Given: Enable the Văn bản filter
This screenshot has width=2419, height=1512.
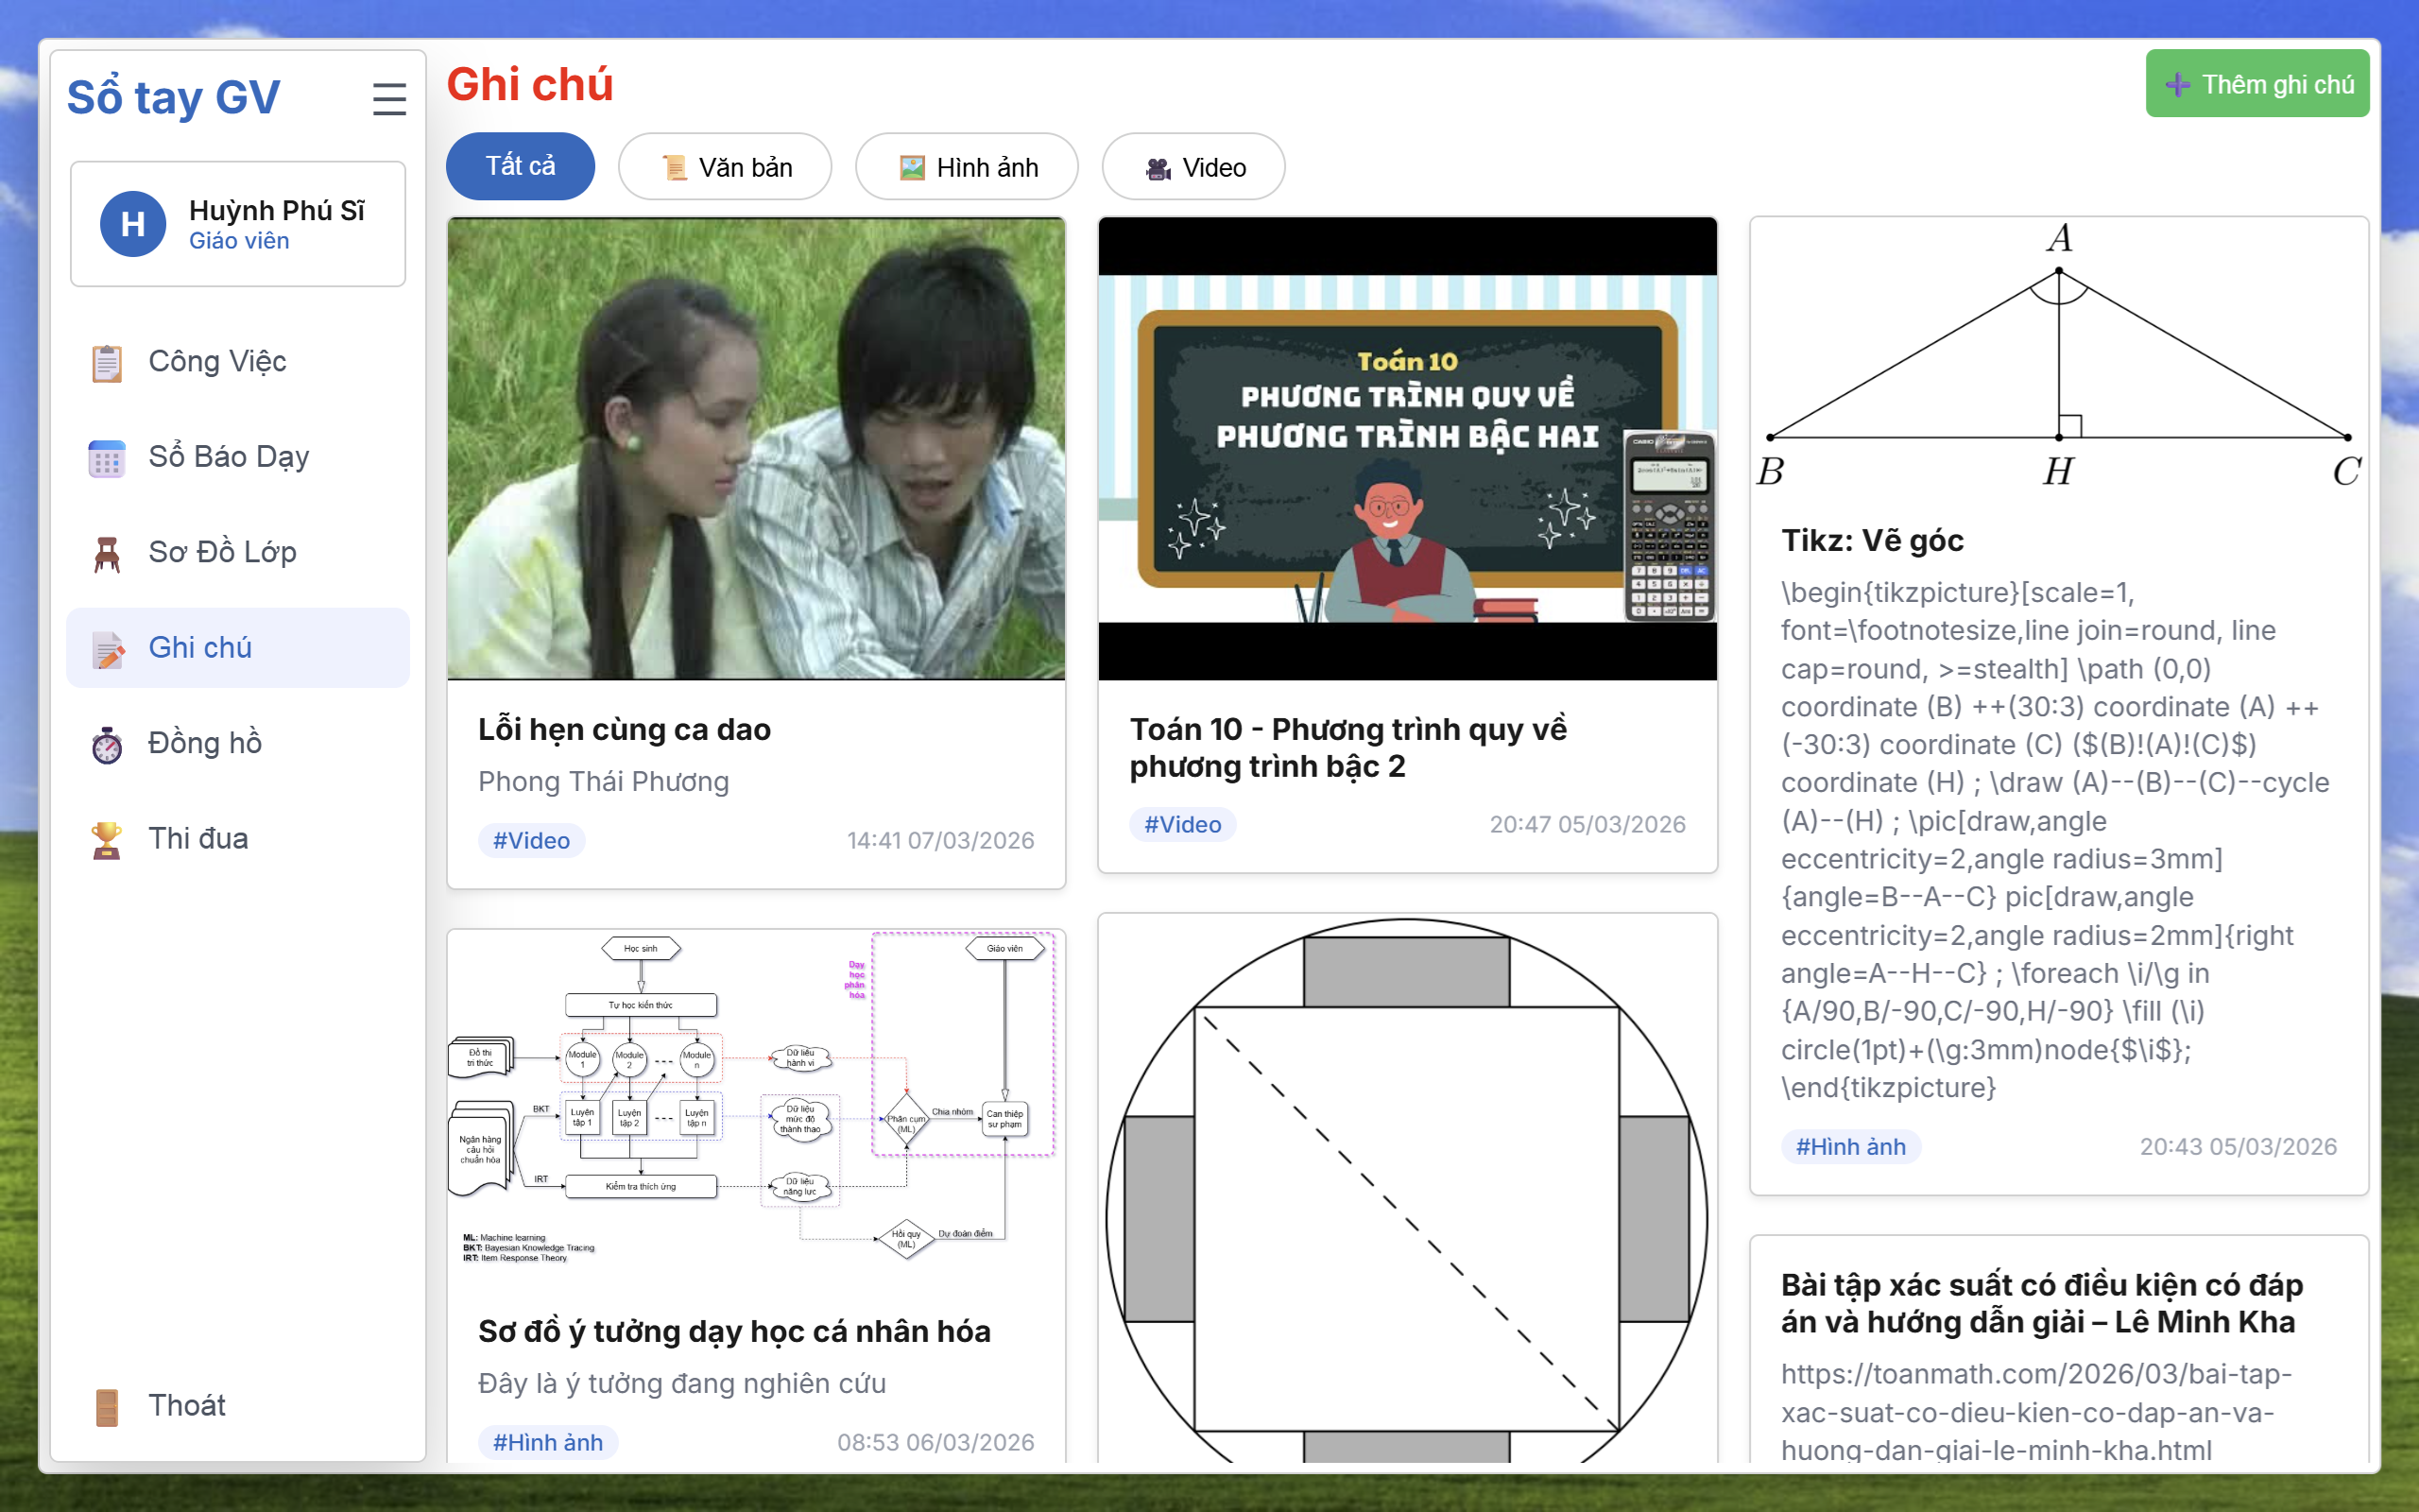Looking at the screenshot, I should [x=726, y=166].
